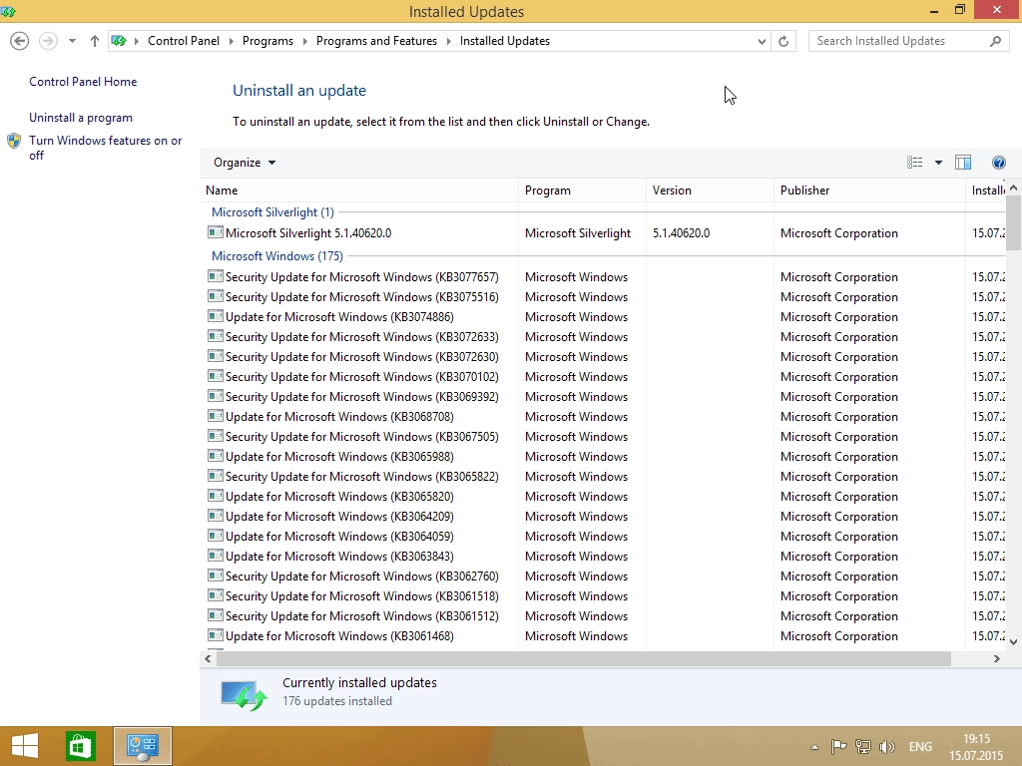Click icon of Security Update KB3067505
The width and height of the screenshot is (1022, 766).
pos(216,436)
